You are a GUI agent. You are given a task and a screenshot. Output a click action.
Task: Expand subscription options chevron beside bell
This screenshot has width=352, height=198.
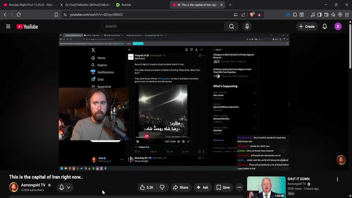(x=68, y=187)
